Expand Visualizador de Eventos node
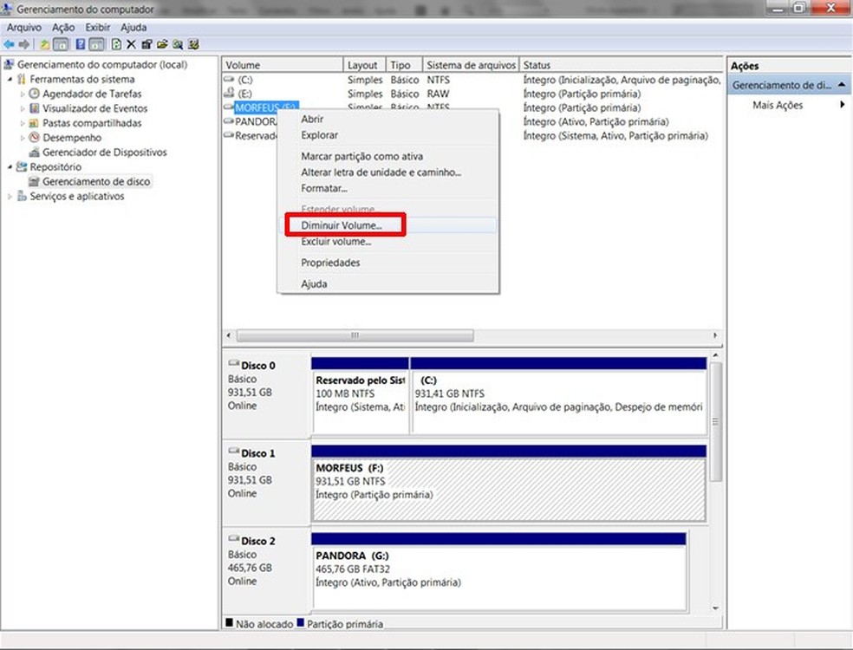Image resolution: width=853 pixels, height=650 pixels. [23, 109]
